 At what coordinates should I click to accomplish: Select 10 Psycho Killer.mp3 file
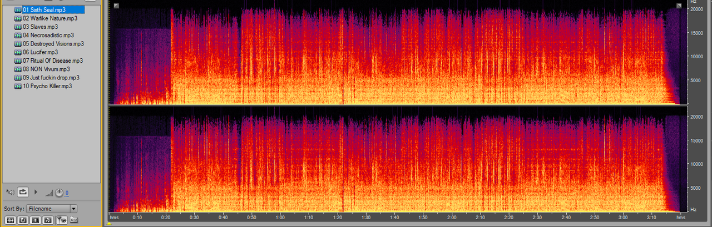[43, 86]
